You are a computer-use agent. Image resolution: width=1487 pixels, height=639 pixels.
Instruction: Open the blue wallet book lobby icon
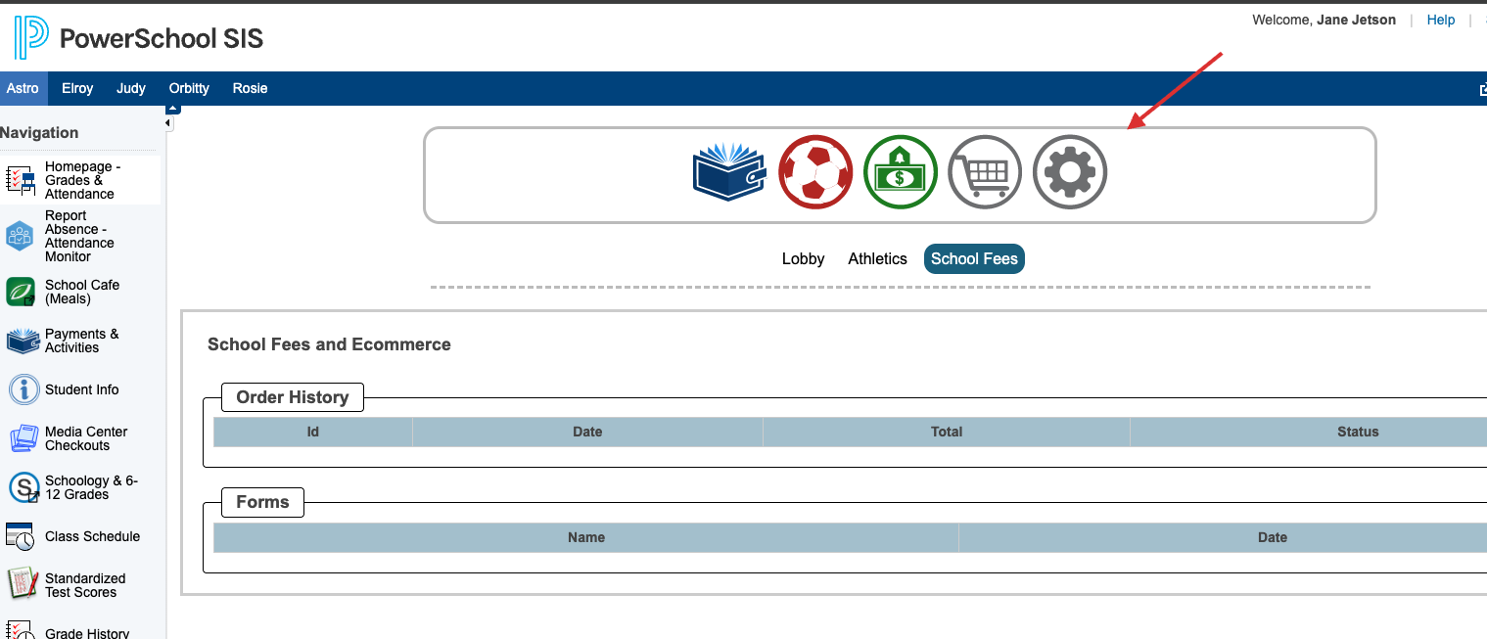(x=728, y=172)
